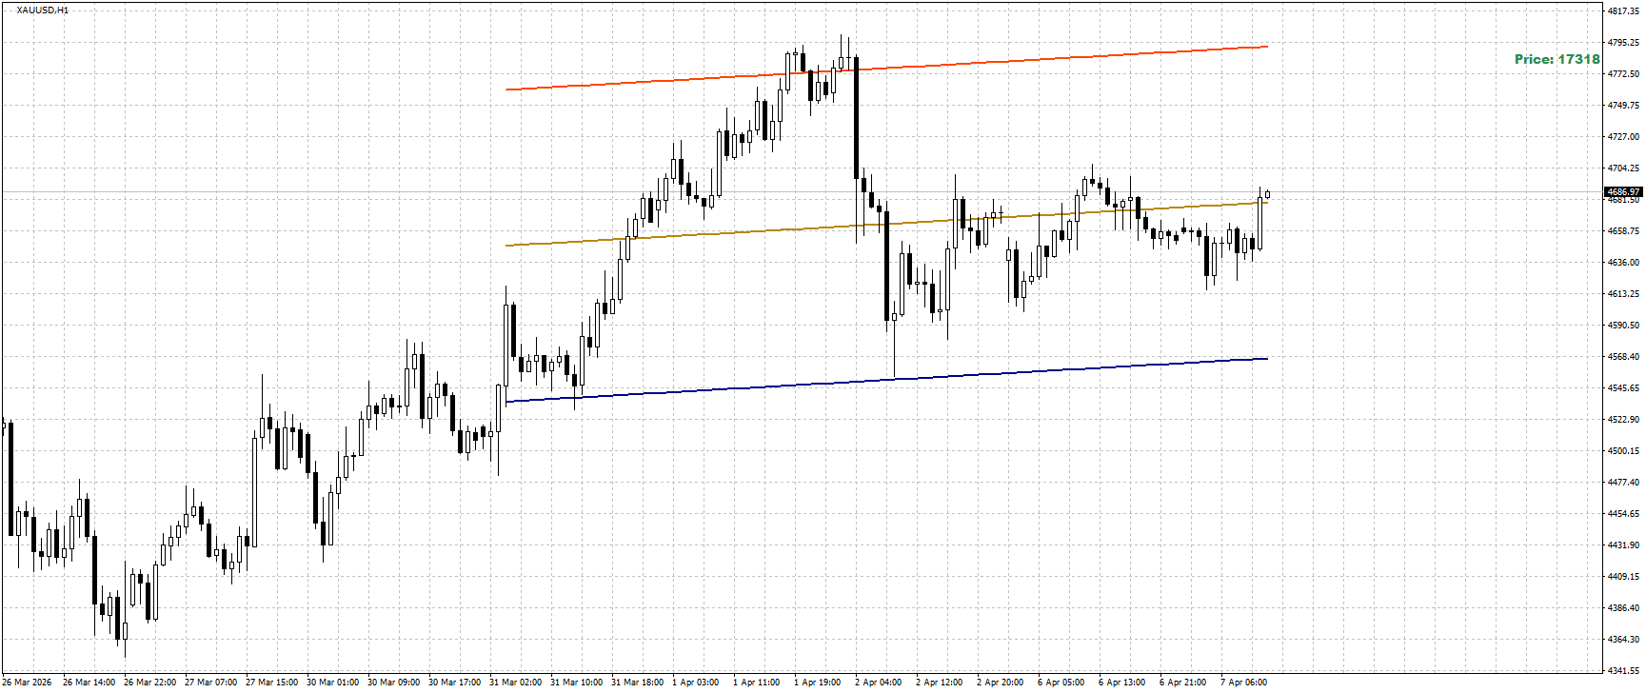Click the 4454.65 price axis label

click(1623, 514)
